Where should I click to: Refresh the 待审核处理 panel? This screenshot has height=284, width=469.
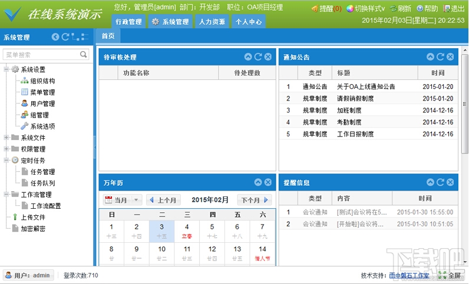pos(258,56)
